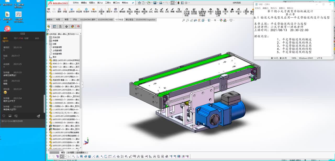Click the image attach icon in chat

click(10, 116)
